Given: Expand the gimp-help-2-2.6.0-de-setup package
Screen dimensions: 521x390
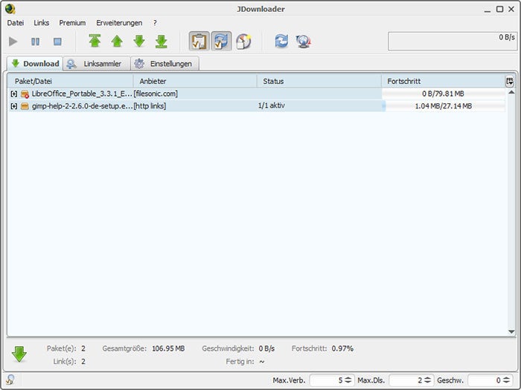Looking at the screenshot, I should [14, 106].
